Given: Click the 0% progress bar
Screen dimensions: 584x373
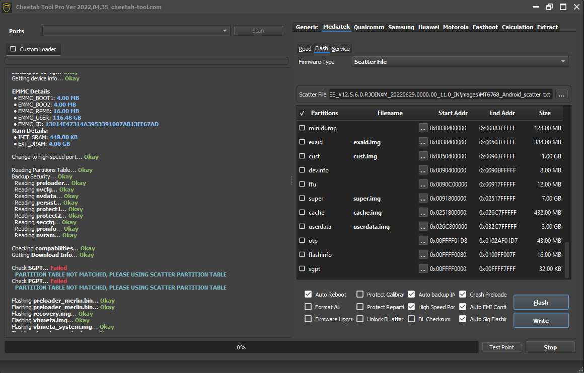Looking at the screenshot, I should click(x=241, y=347).
